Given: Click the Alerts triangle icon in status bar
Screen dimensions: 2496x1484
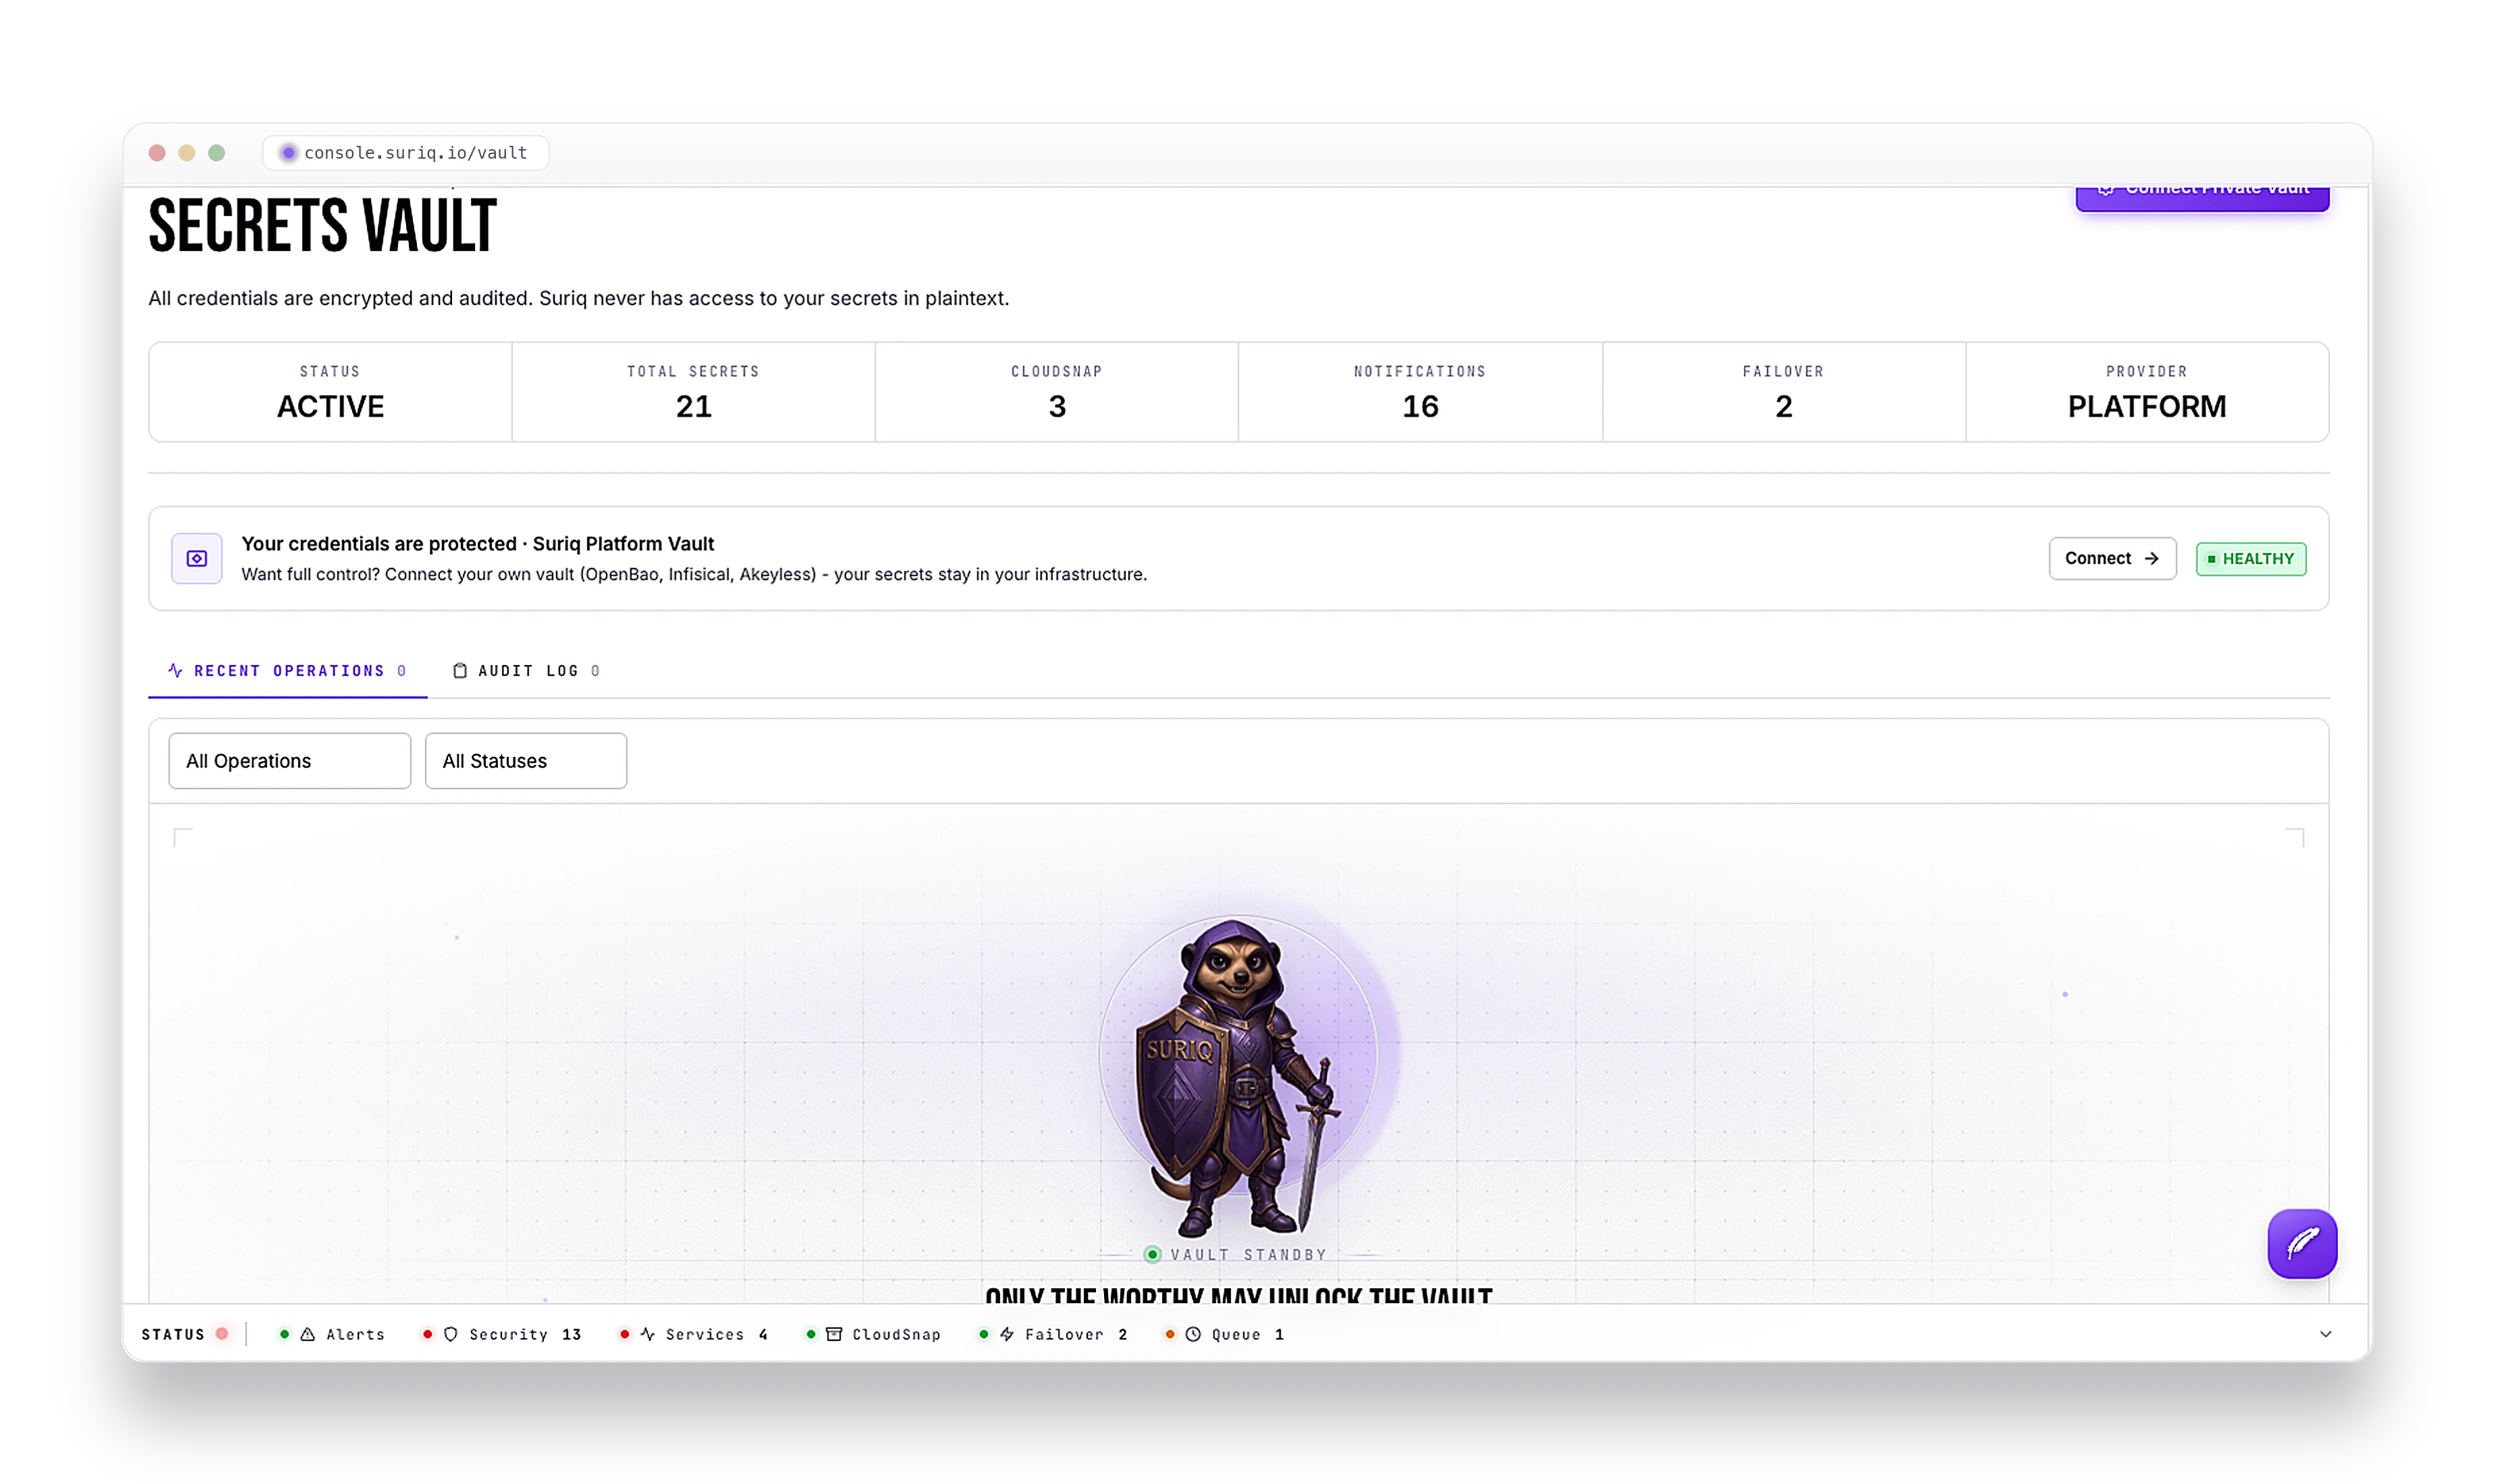Looking at the screenshot, I should 308,1334.
